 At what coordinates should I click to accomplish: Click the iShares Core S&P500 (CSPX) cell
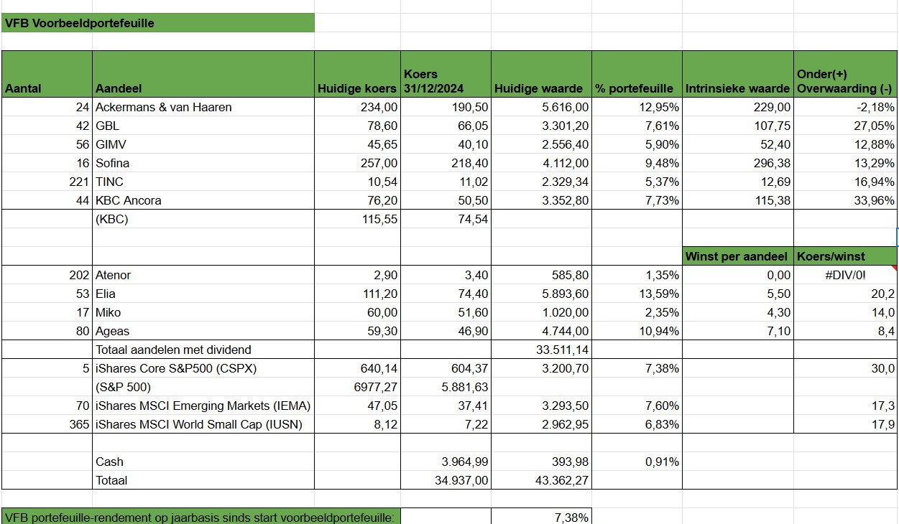(x=203, y=368)
